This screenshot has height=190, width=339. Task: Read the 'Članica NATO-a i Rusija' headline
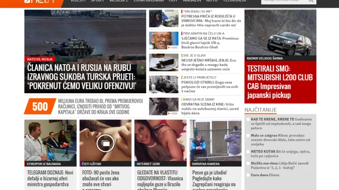point(81,77)
